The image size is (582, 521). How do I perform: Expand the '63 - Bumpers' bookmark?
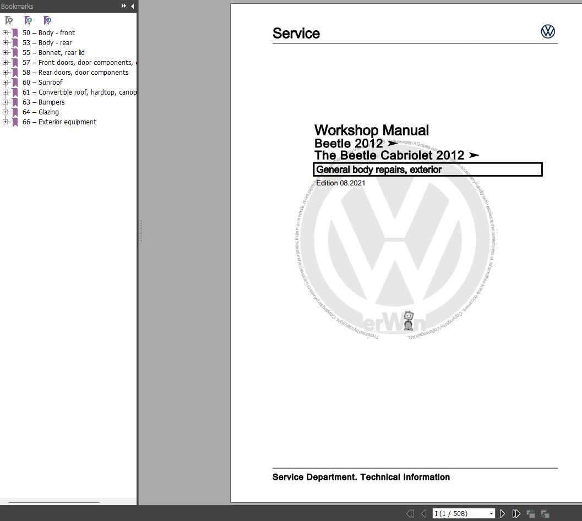(5, 102)
